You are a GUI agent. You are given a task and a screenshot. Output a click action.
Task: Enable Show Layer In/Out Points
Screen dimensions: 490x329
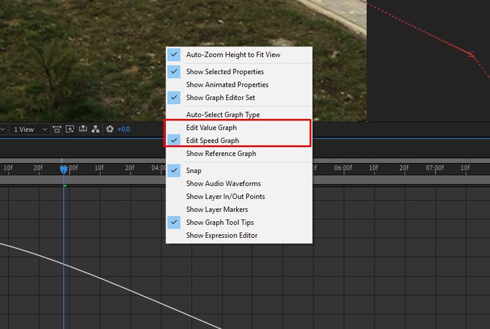[x=239, y=197]
